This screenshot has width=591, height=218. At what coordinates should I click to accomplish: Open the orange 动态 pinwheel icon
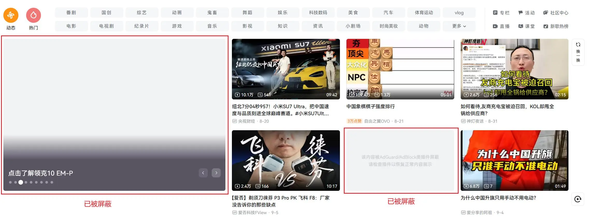coord(11,15)
